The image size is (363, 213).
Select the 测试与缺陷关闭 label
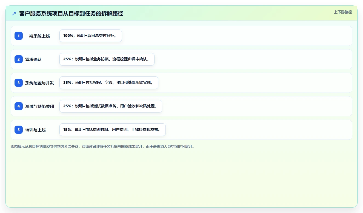[40, 106]
